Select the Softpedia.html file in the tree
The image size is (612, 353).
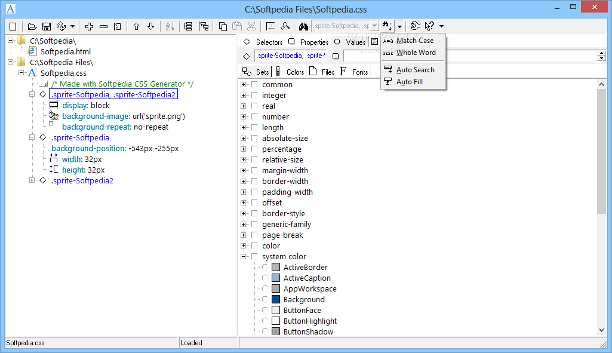point(66,51)
